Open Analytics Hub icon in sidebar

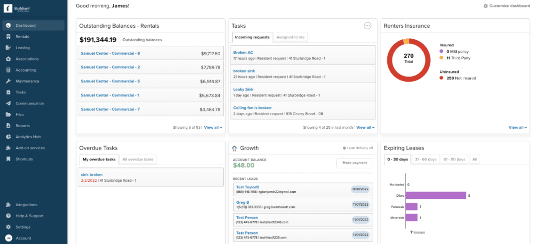pyautogui.click(x=8, y=137)
